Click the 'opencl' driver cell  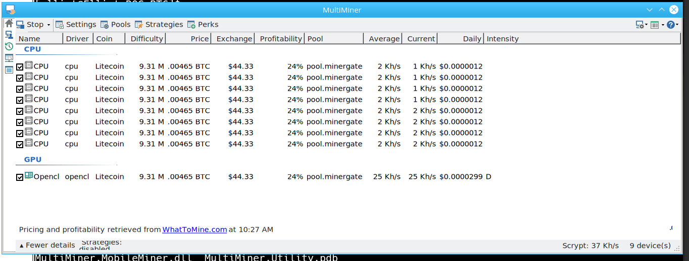click(x=77, y=177)
